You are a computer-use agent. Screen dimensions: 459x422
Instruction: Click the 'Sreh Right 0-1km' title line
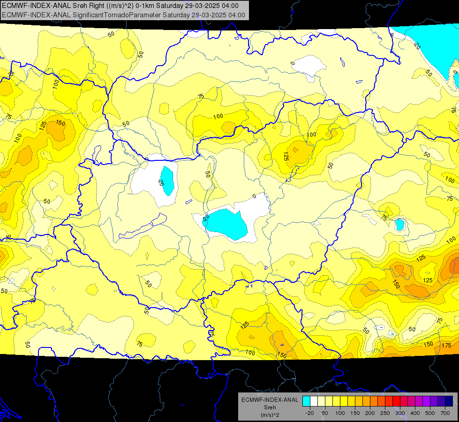(x=120, y=6)
